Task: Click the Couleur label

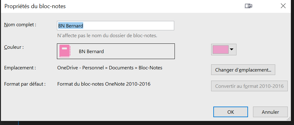Action: (x=14, y=47)
